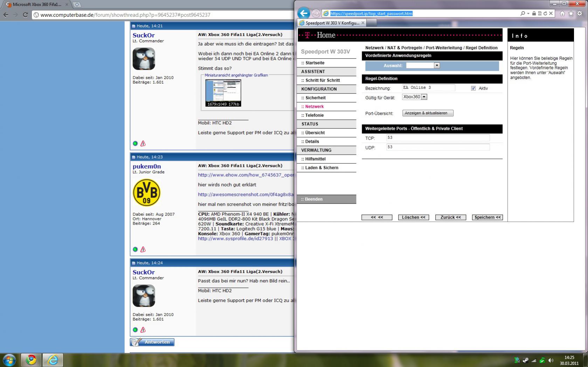Switch to Internet Explorer from the taskbar
Image resolution: width=588 pixels, height=367 pixels.
[53, 360]
